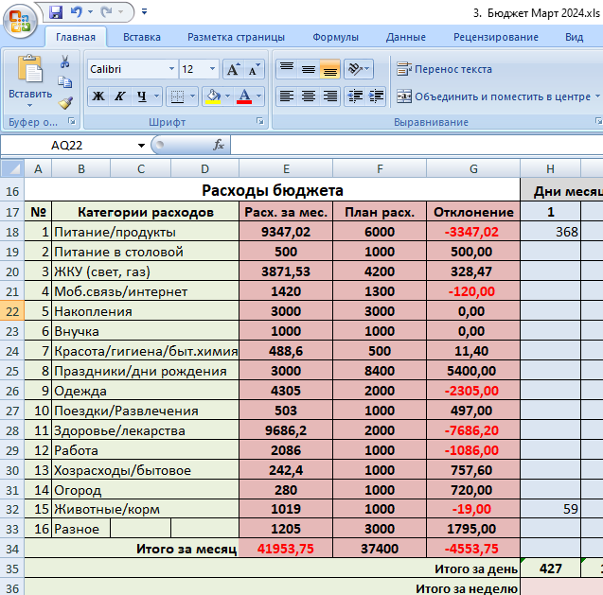Click Объединить и поместить в центре
603x595 pixels.
point(494,96)
